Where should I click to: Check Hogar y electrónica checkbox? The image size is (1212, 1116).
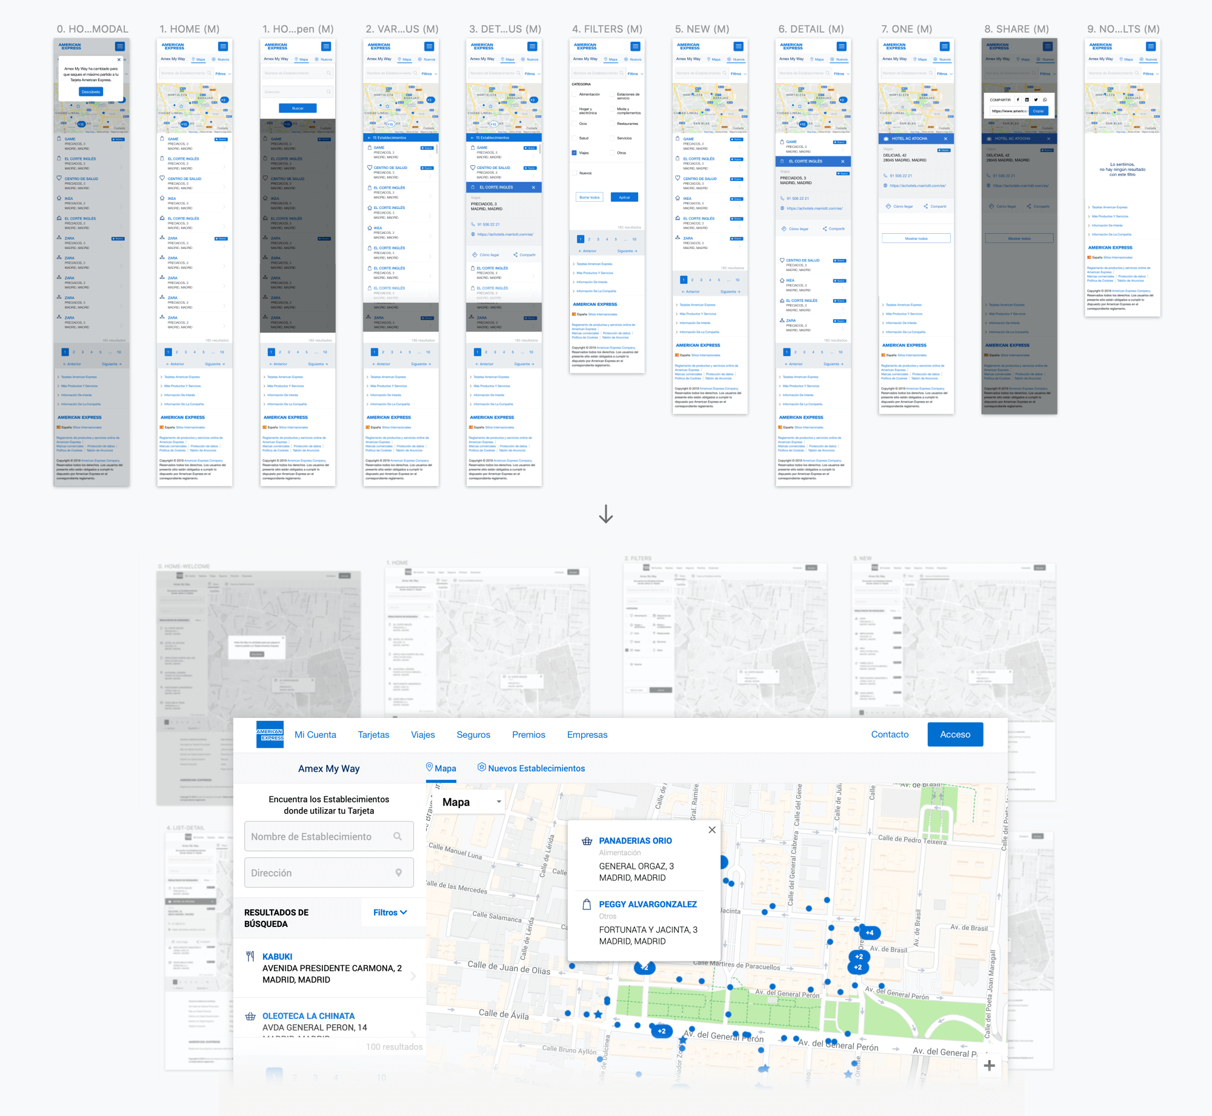(574, 109)
